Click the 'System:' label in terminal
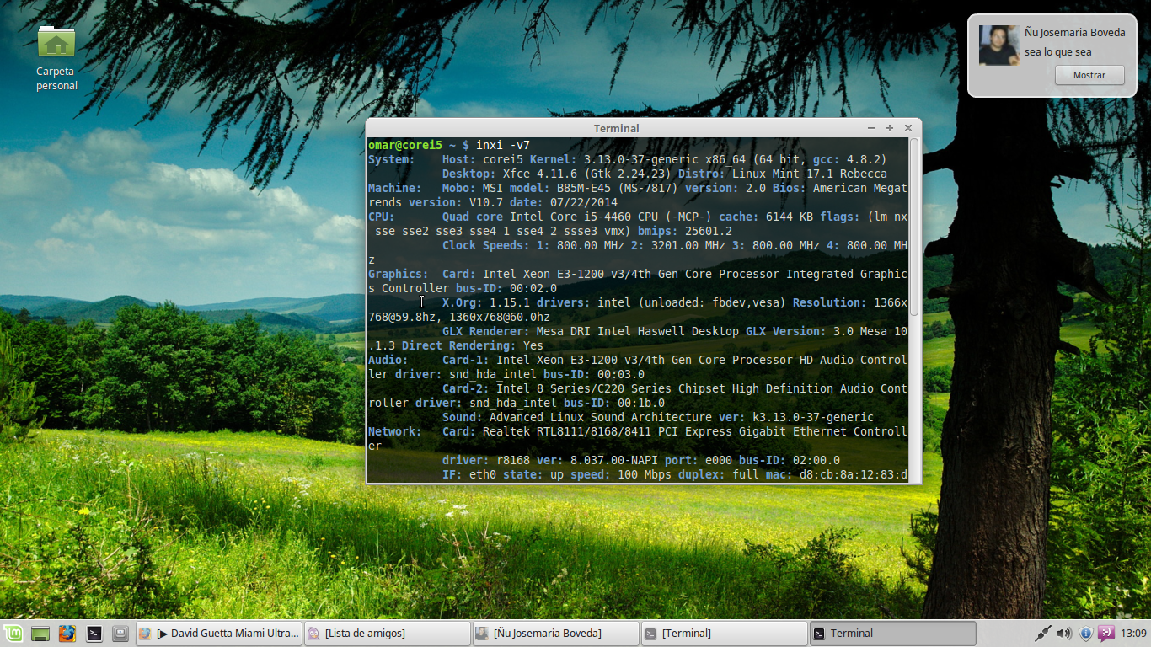Image resolution: width=1151 pixels, height=647 pixels. pos(392,159)
